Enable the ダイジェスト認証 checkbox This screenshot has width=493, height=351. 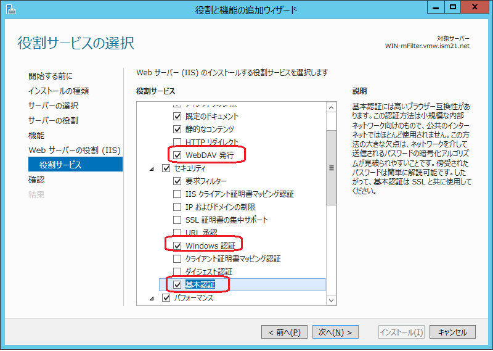pyautogui.click(x=177, y=271)
